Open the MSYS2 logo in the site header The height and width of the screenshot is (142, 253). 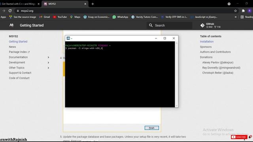point(11,25)
